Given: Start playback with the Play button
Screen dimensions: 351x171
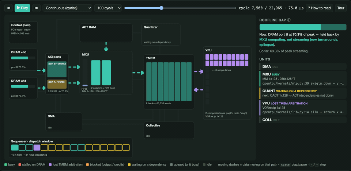Looking at the screenshot, I should pos(22,8).
